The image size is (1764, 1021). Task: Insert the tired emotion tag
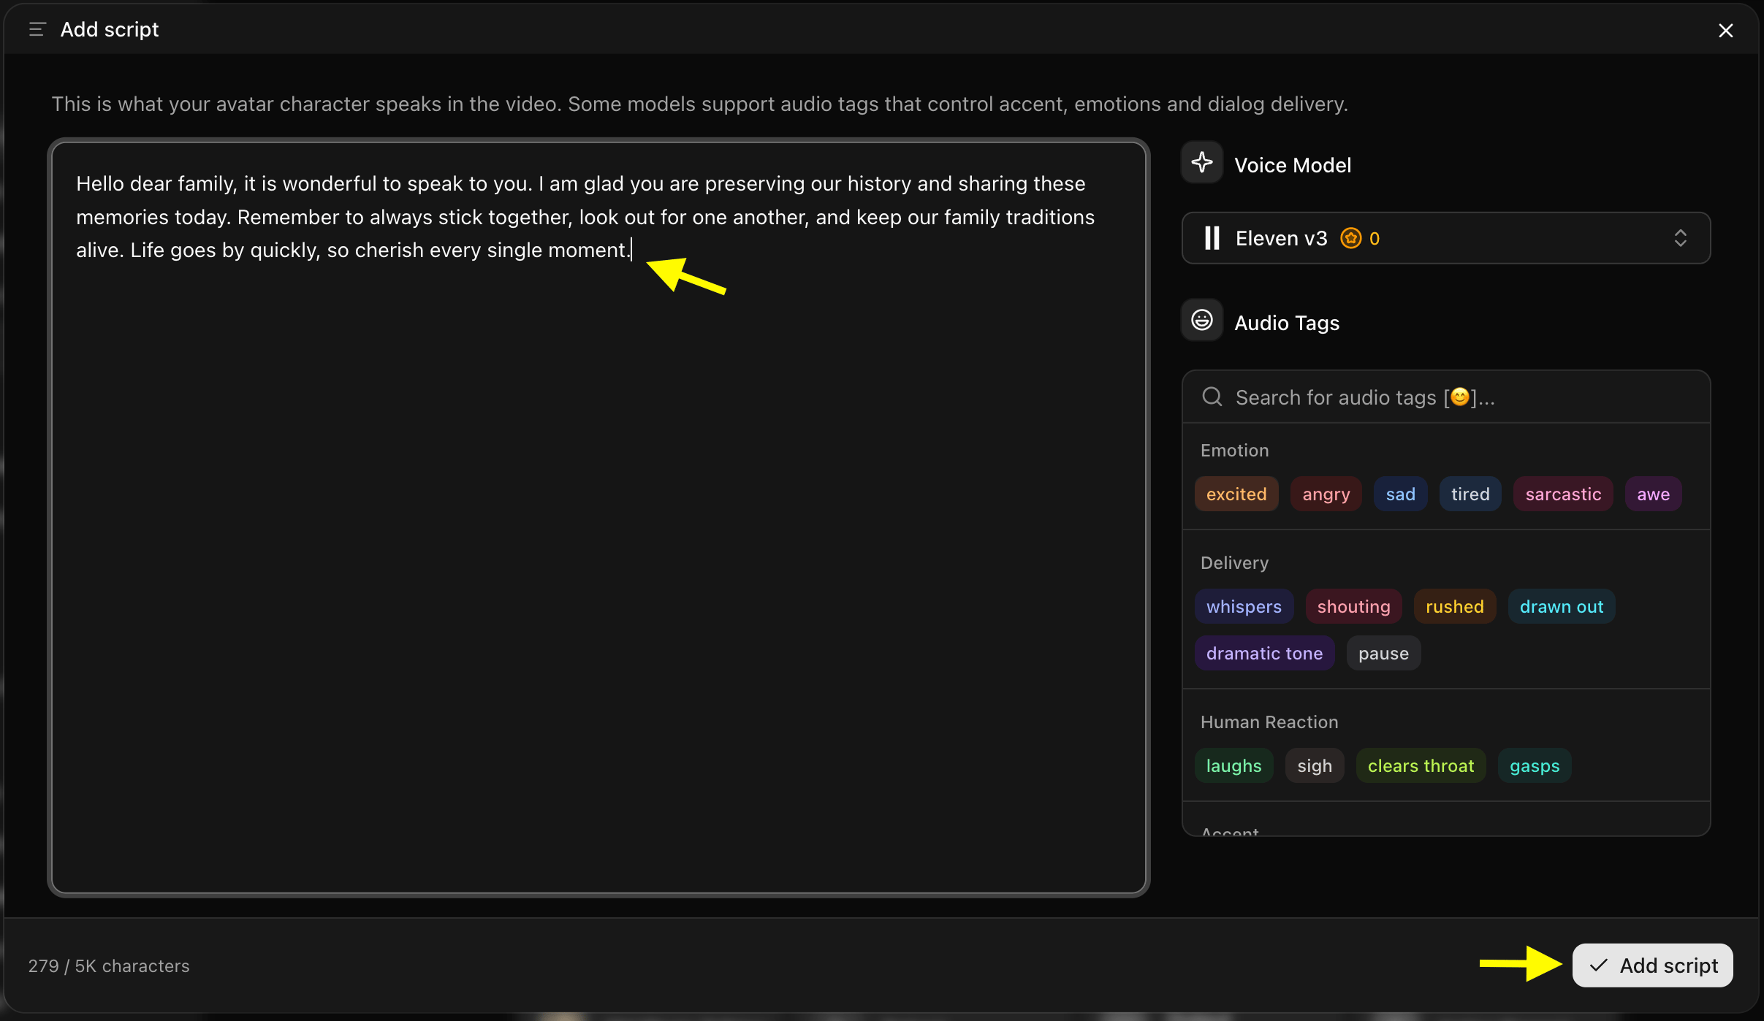1470,494
